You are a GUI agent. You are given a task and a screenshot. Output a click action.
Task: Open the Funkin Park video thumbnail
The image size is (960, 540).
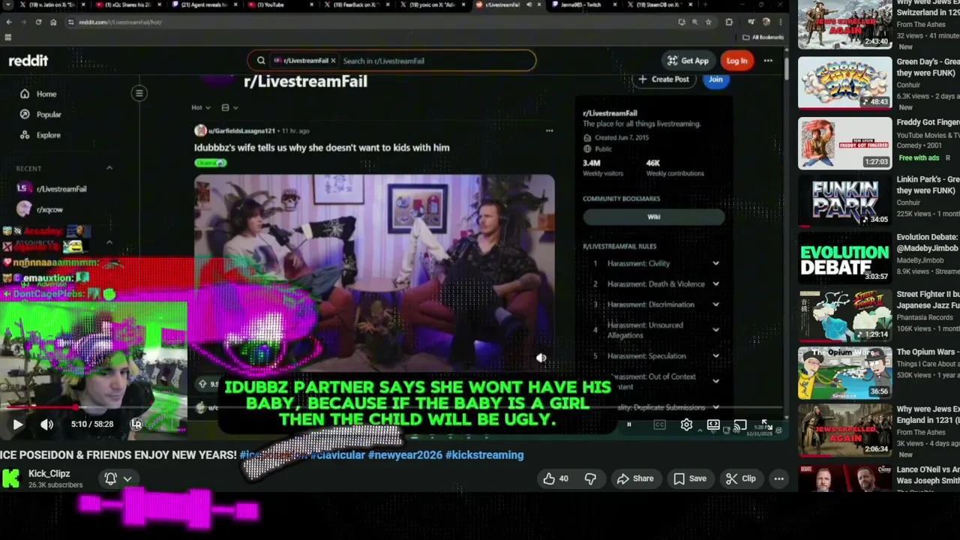pyautogui.click(x=844, y=200)
